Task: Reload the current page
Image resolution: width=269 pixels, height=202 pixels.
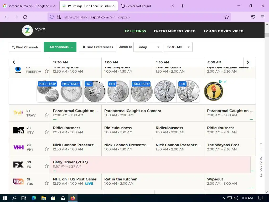Action: point(25,17)
